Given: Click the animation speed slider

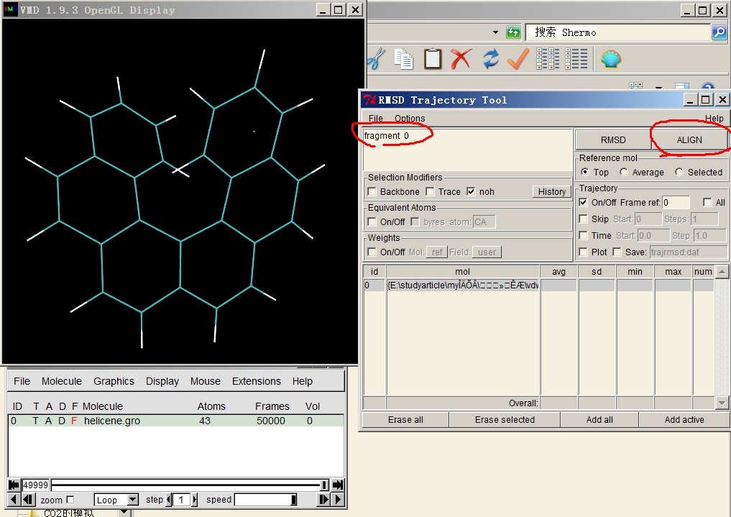Looking at the screenshot, I should pyautogui.click(x=266, y=500).
